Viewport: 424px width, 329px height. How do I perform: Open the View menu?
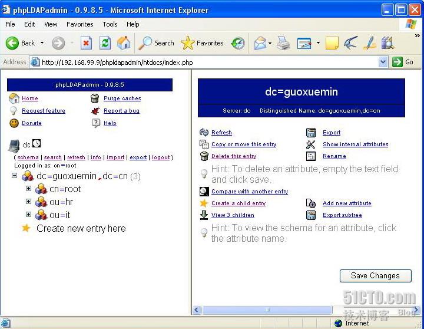pos(51,24)
